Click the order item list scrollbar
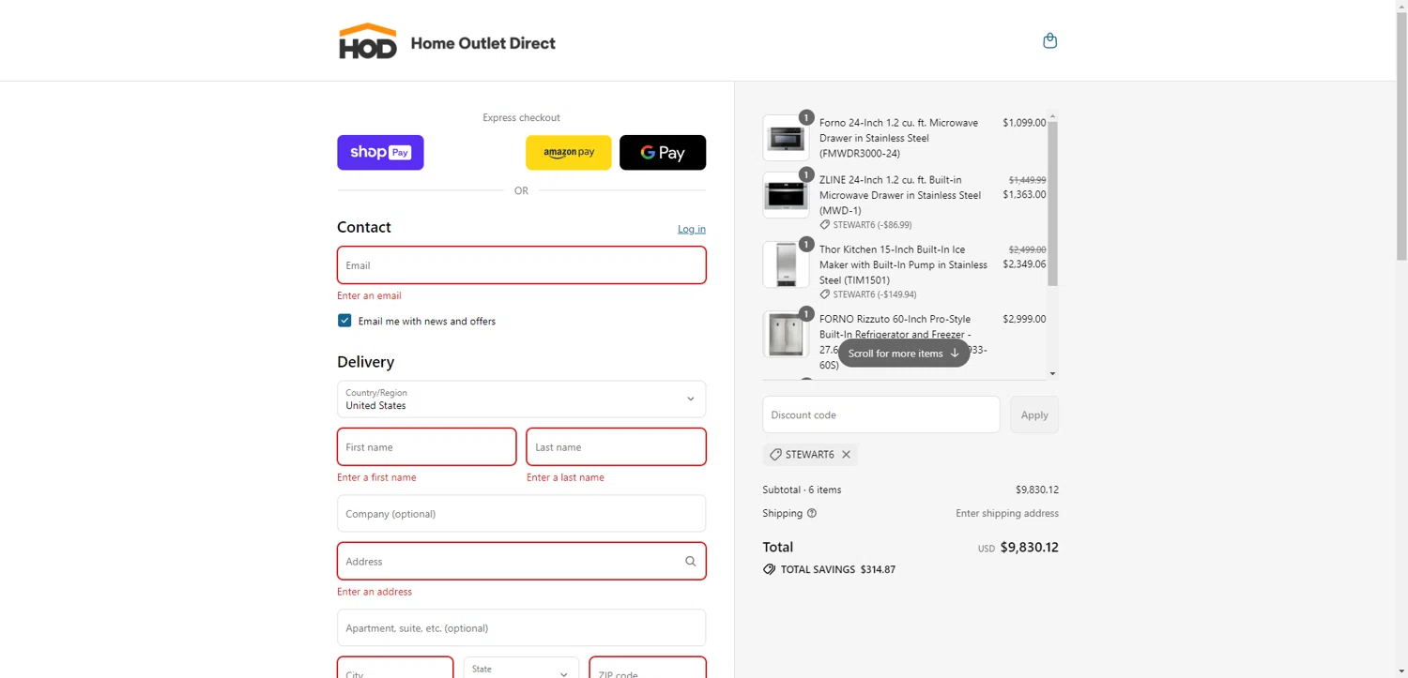Image resolution: width=1408 pixels, height=678 pixels. point(1052,203)
